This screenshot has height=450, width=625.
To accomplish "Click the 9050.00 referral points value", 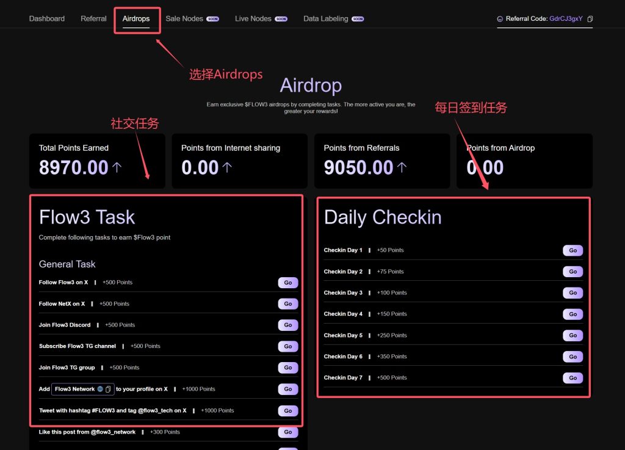I will pyautogui.click(x=359, y=167).
